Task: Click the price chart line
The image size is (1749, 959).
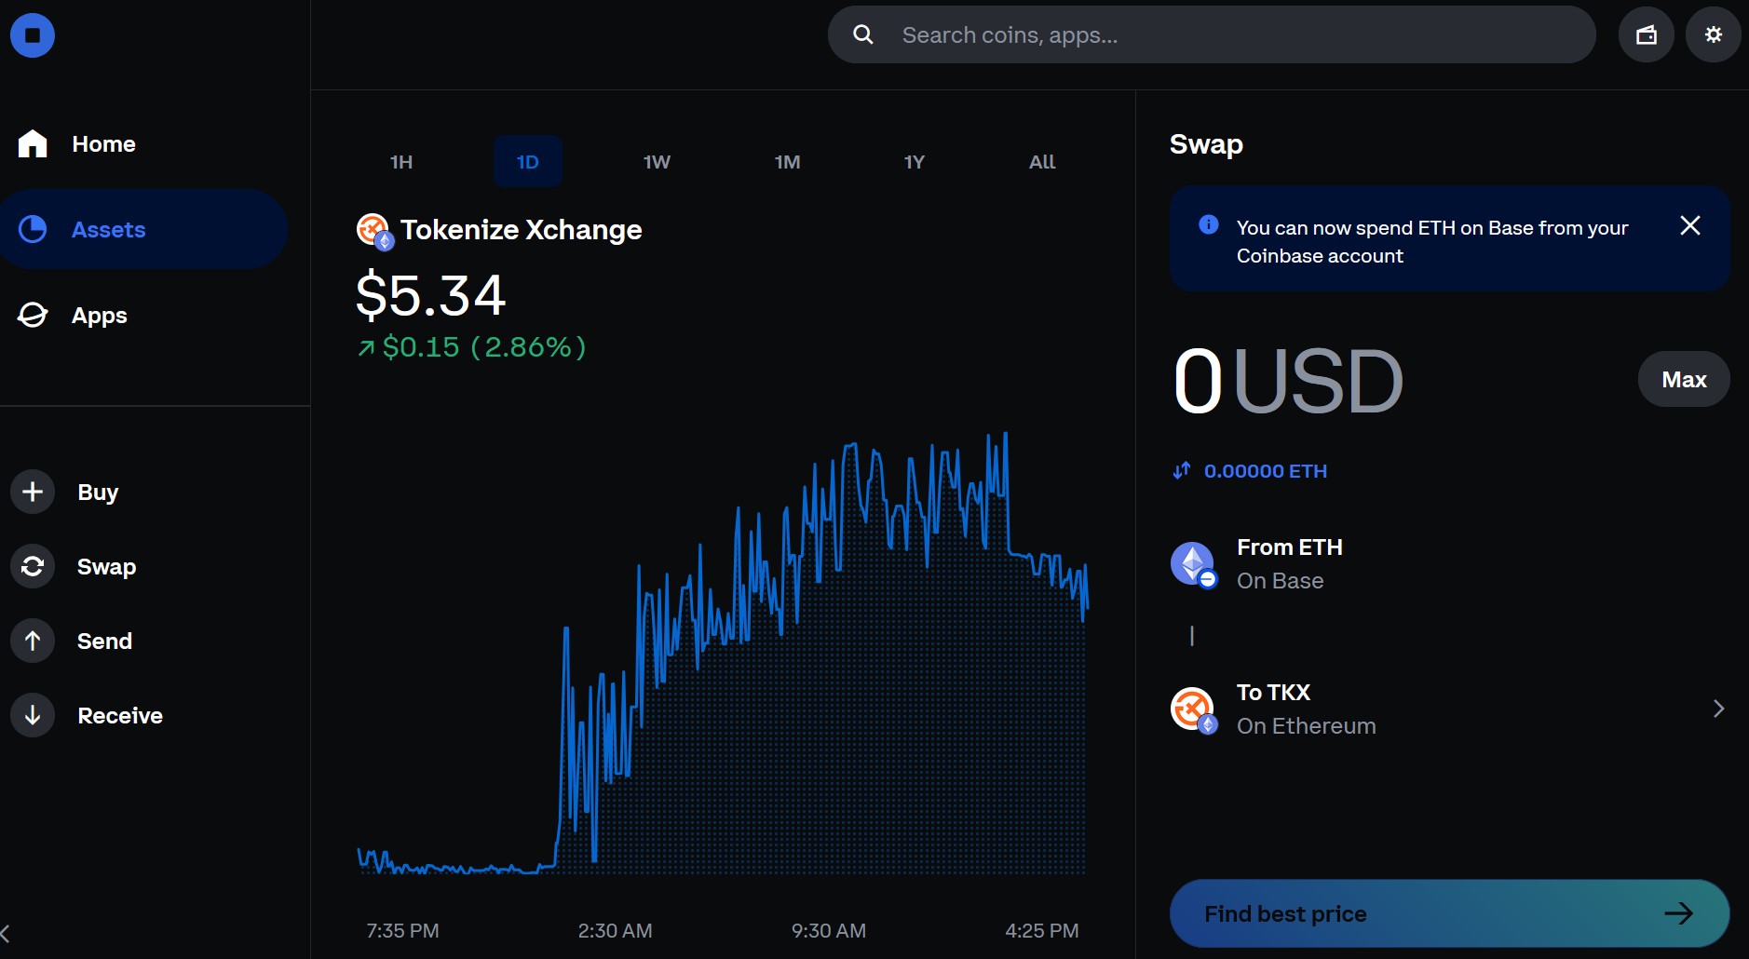Action: click(723, 652)
